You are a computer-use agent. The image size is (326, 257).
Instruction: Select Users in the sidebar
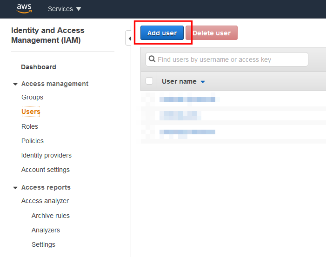(x=31, y=112)
